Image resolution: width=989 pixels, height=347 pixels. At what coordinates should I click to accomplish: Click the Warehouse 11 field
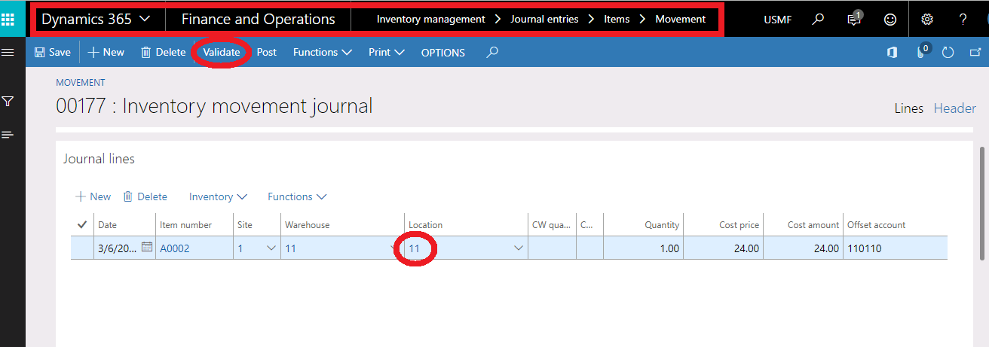click(x=342, y=248)
